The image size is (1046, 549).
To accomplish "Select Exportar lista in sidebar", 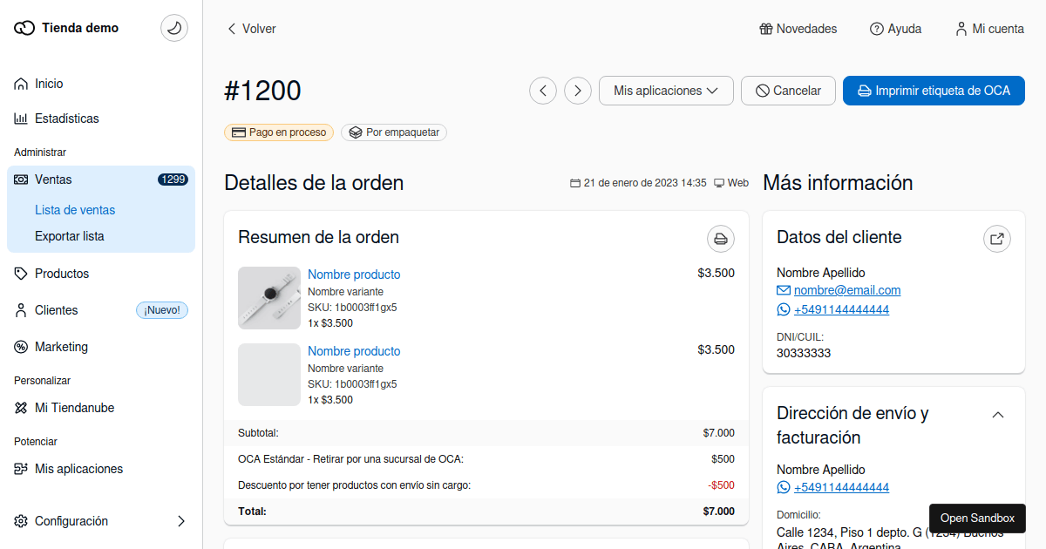I will click(70, 236).
